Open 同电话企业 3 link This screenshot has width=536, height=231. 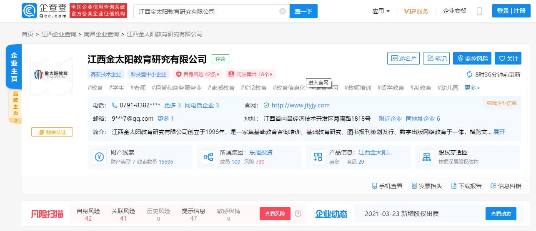202,105
